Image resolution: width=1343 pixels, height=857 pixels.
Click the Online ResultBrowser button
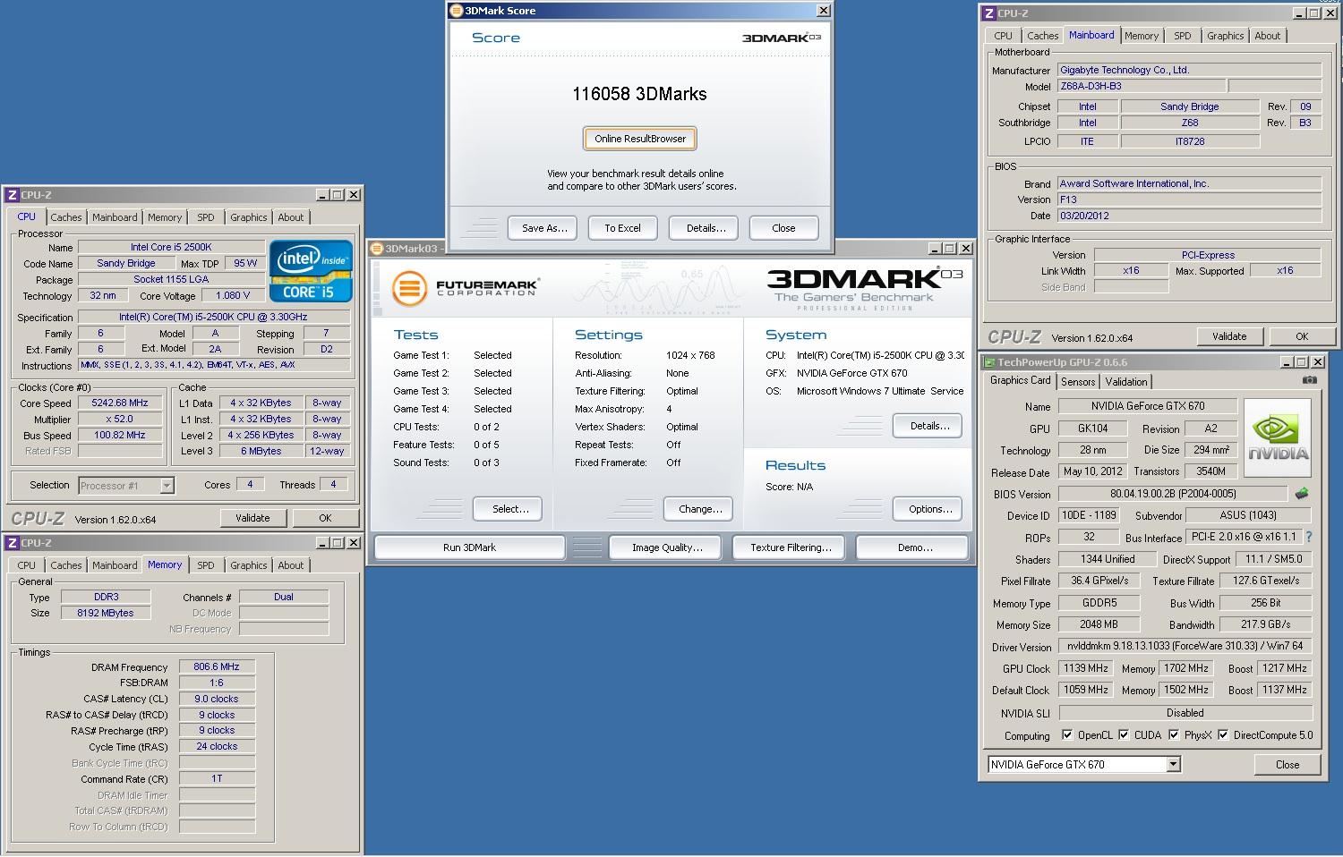click(640, 139)
